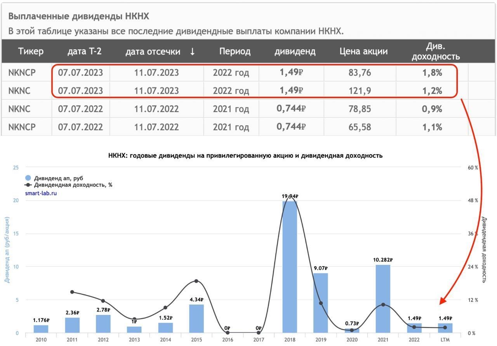The image size is (497, 346).
Task: Click x-axis label 2017
Action: pyautogui.click(x=259, y=340)
